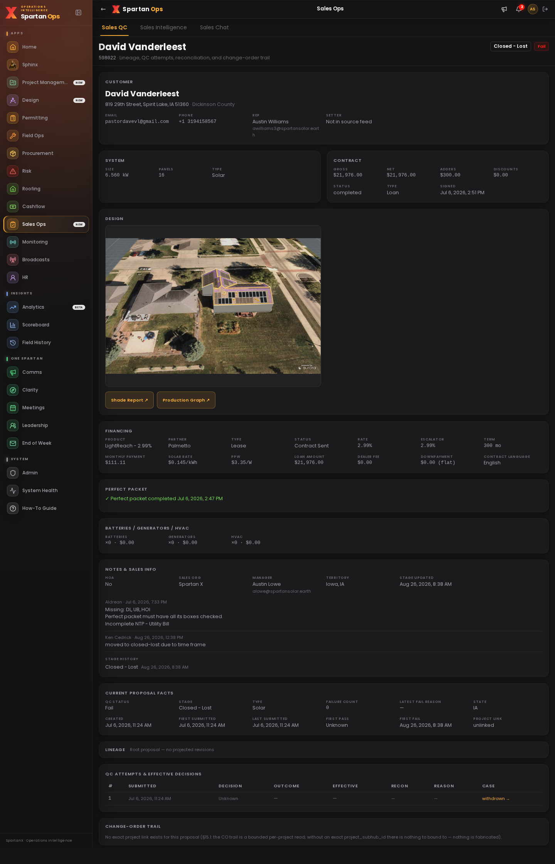This screenshot has width=555, height=864.
Task: Select Sales Ops in the sidebar
Action: [x=46, y=224]
